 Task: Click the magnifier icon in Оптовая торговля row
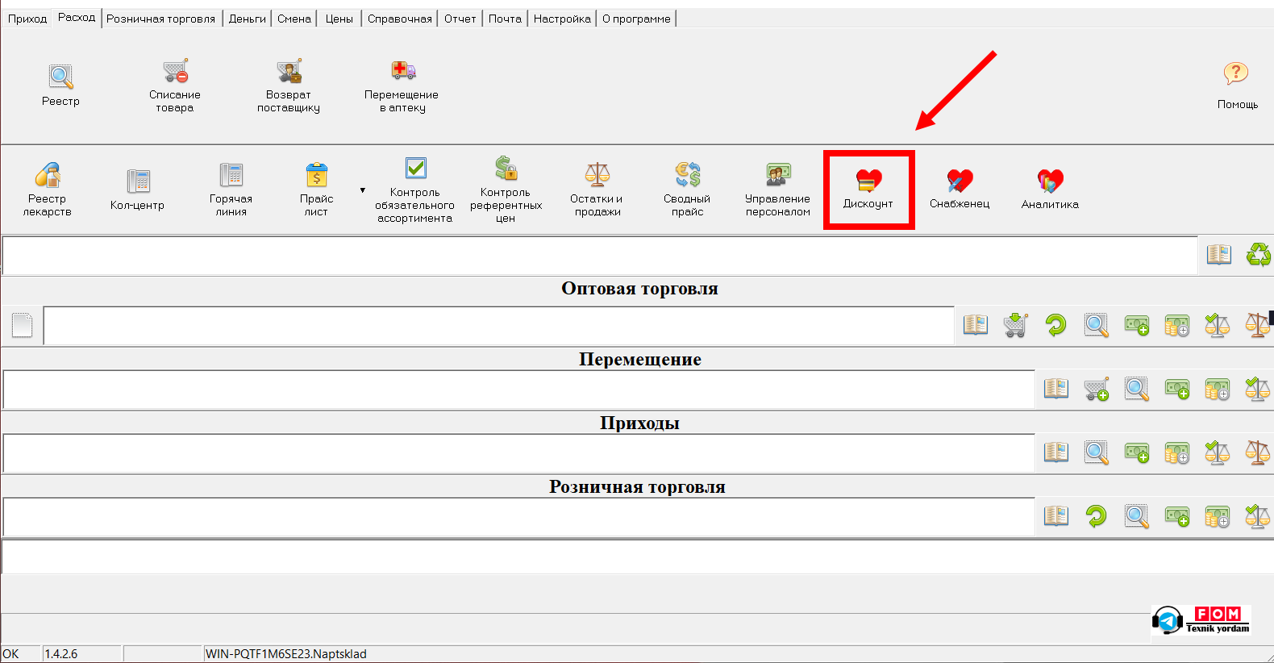point(1097,325)
